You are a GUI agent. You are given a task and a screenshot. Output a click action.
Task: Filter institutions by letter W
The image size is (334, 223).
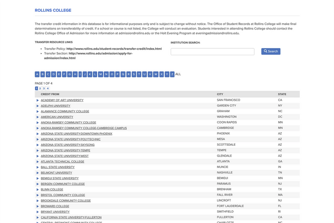(156, 74)
